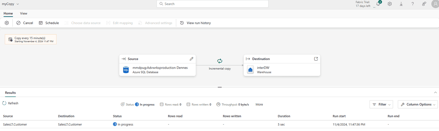
Task: Click More status details
Action: [x=259, y=104]
